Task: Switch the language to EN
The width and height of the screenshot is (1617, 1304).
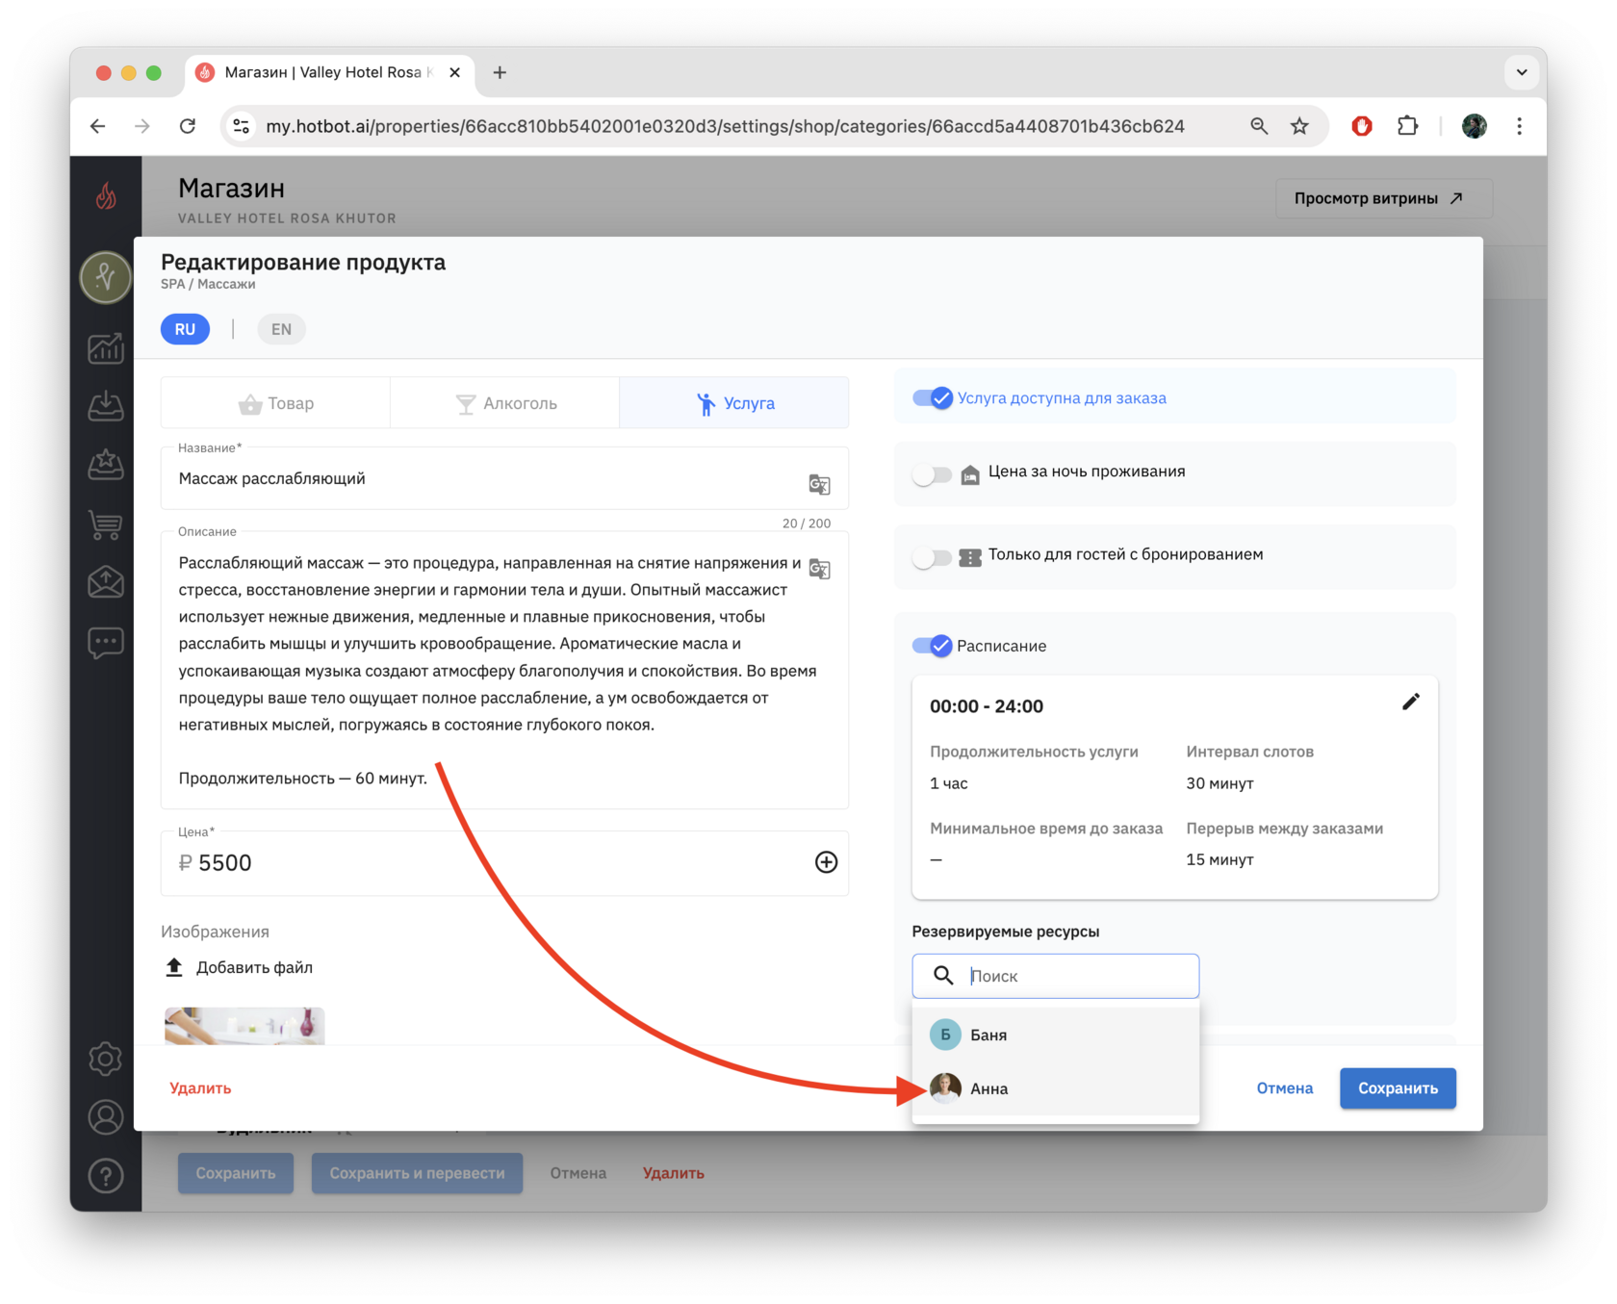Action: point(281,329)
